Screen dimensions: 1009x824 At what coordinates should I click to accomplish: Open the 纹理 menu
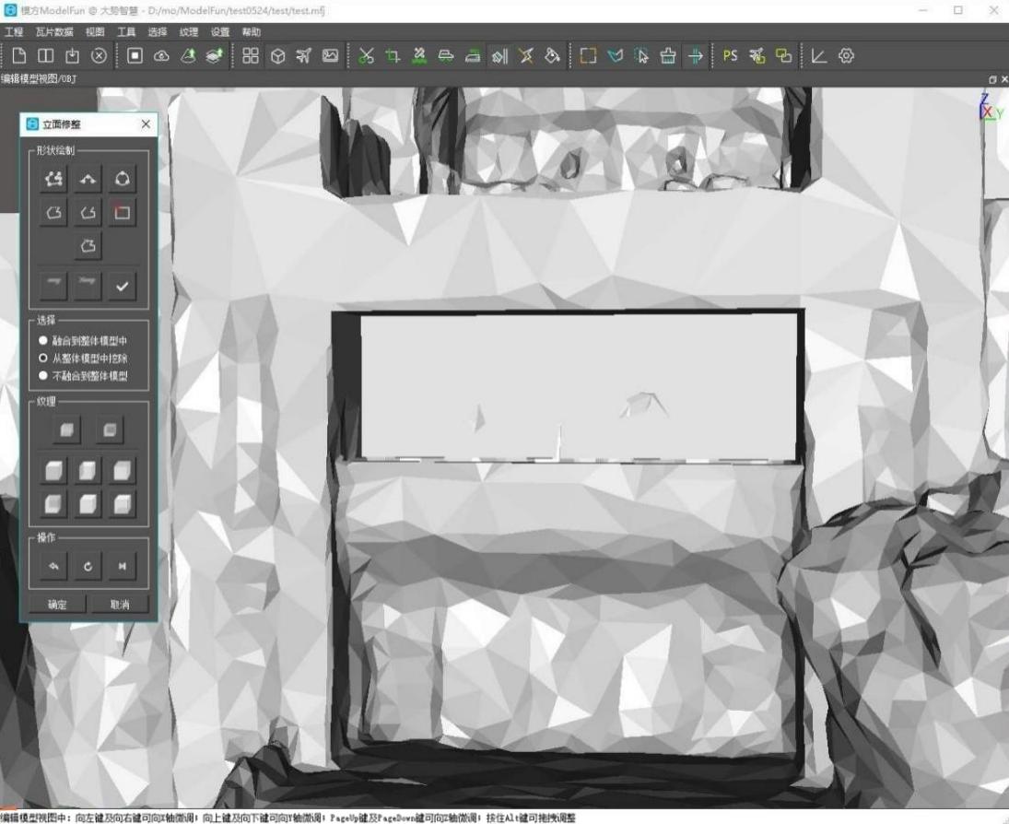coord(189,31)
